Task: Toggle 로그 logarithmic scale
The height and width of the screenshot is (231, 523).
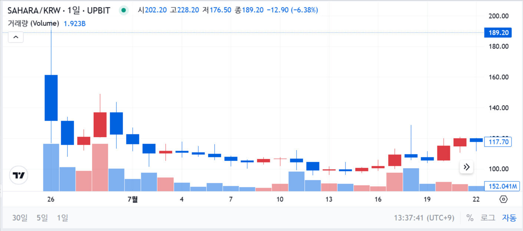Action: click(488, 218)
